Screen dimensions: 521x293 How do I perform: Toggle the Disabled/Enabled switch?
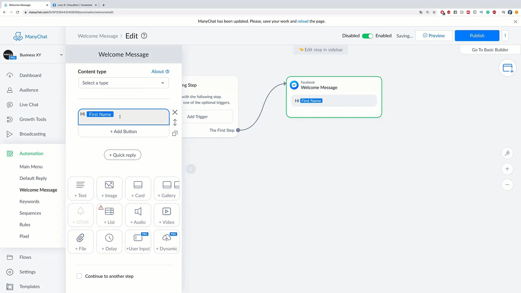point(367,36)
